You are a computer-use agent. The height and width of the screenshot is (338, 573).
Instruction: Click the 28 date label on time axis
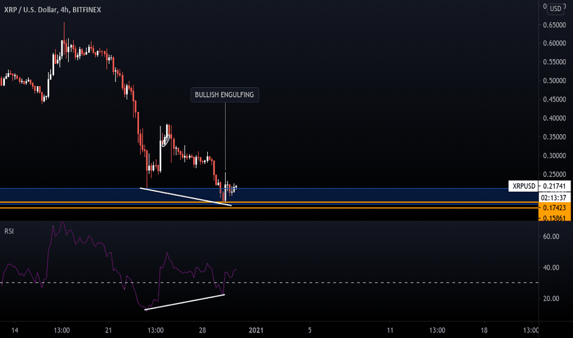pos(202,331)
